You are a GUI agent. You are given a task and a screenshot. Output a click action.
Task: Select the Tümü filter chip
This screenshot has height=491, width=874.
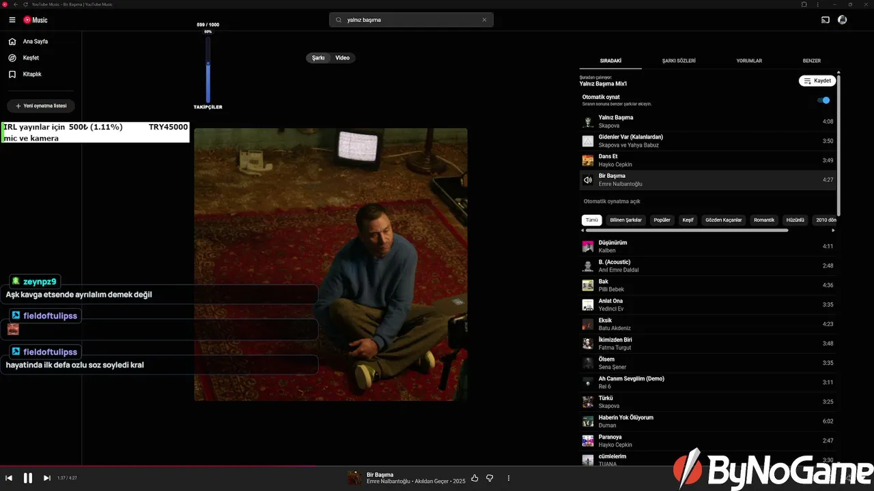point(592,220)
